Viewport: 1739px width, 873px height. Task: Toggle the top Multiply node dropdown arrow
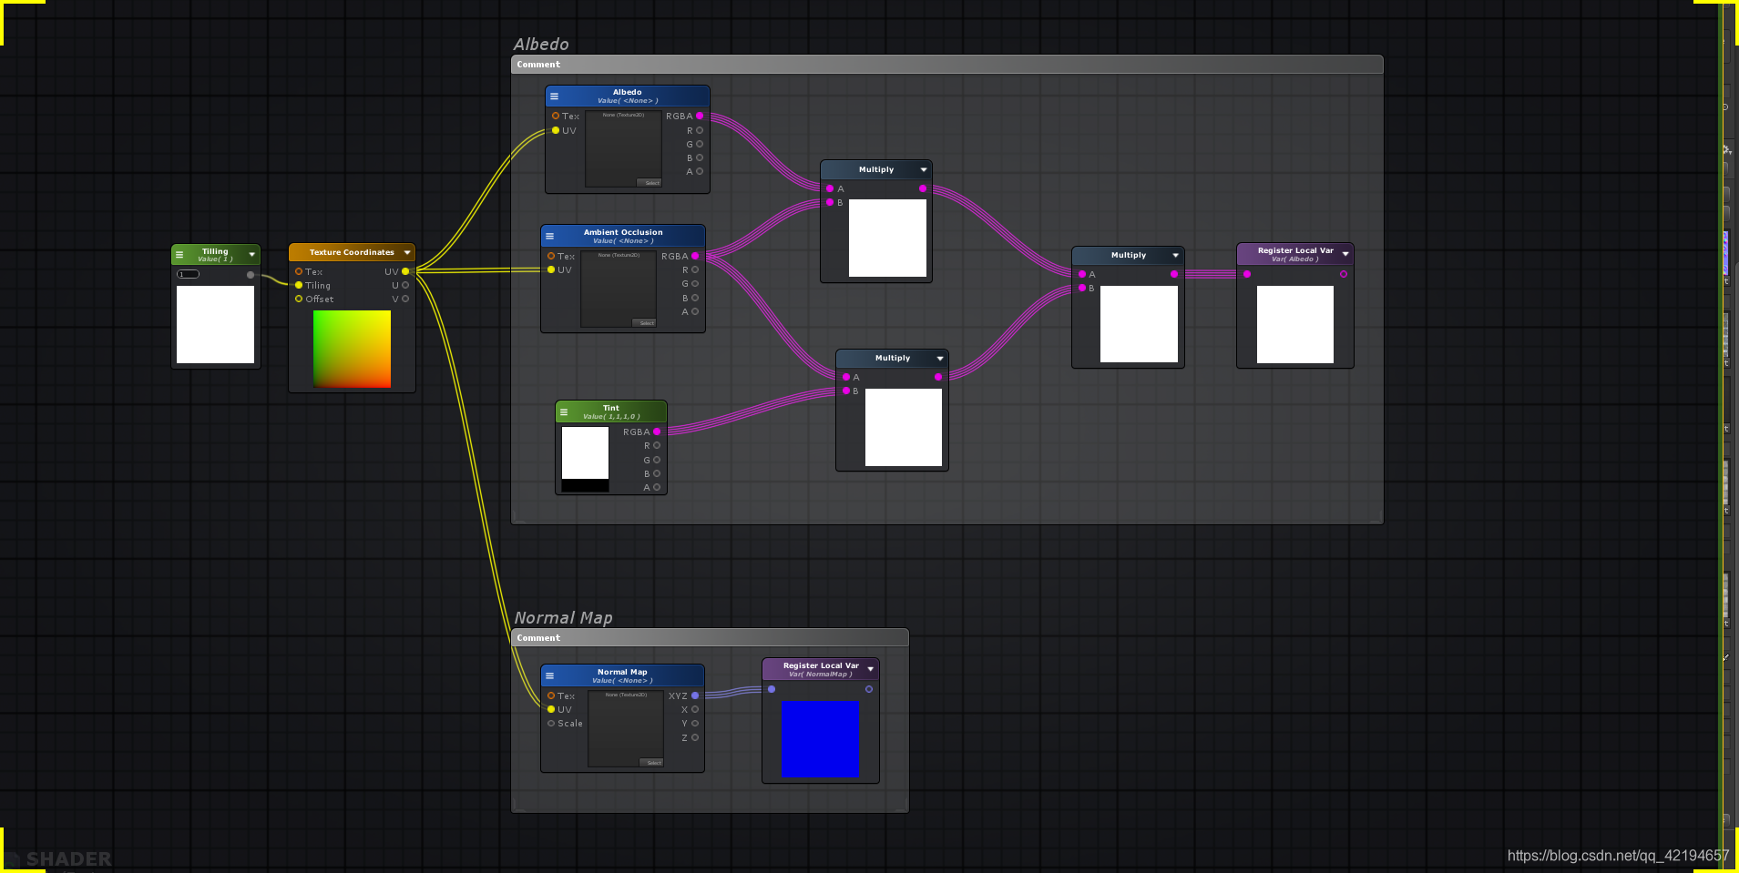[924, 169]
